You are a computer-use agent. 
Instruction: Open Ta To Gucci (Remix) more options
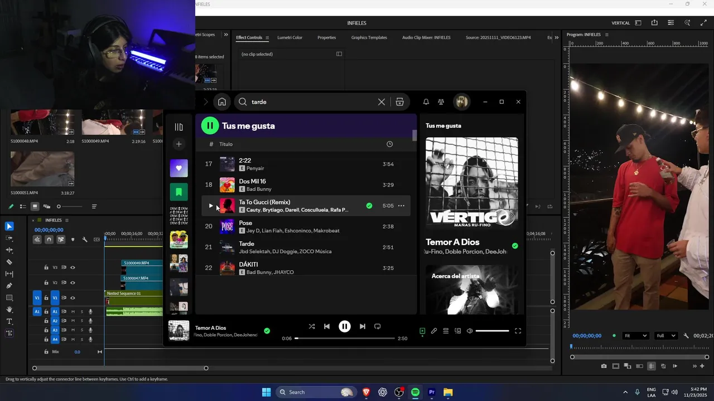click(x=401, y=206)
